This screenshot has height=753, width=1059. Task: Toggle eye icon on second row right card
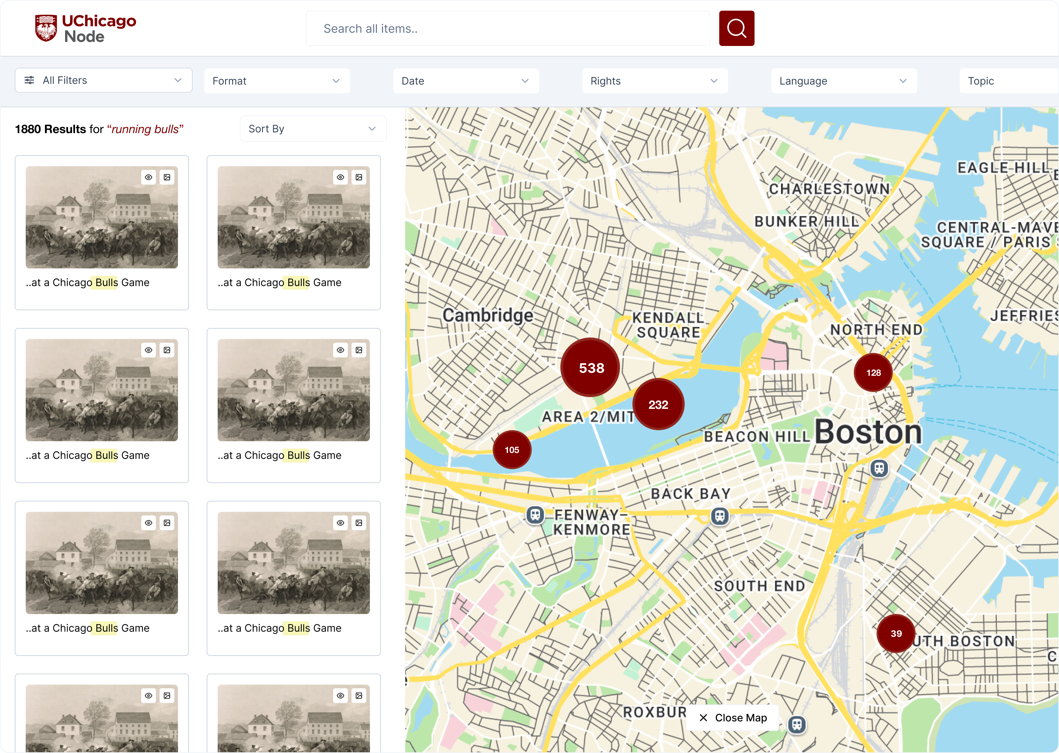[340, 350]
